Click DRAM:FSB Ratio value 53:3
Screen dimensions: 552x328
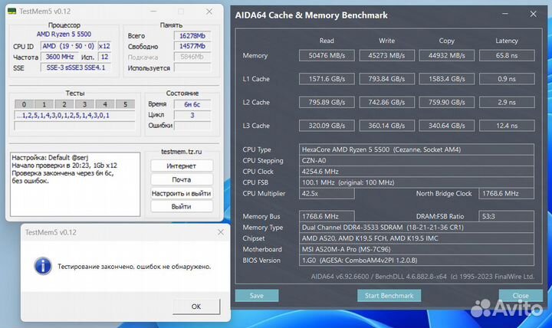(507, 216)
